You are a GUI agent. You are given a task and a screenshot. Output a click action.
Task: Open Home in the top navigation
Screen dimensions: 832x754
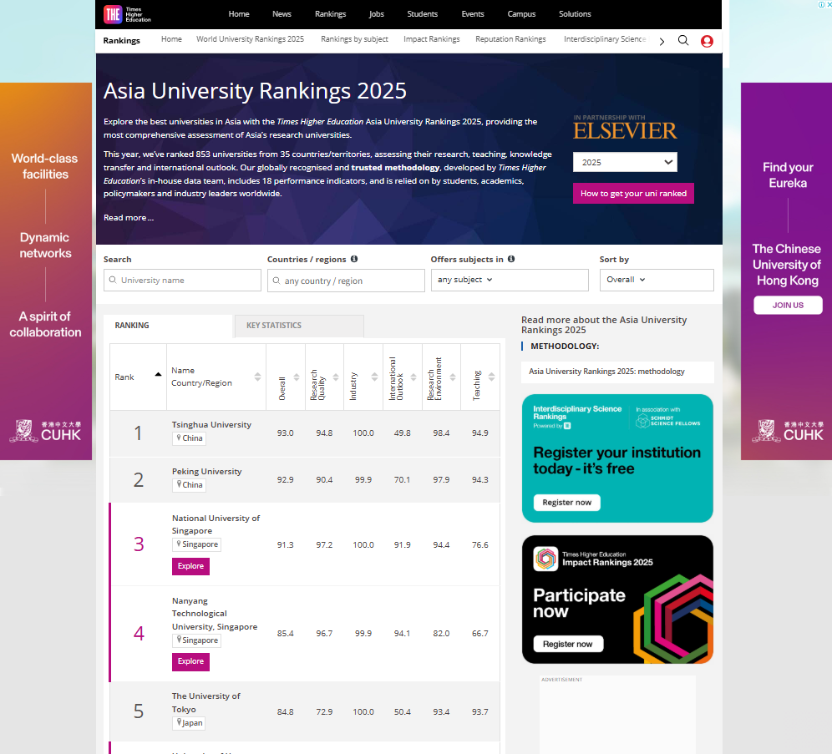click(x=239, y=14)
